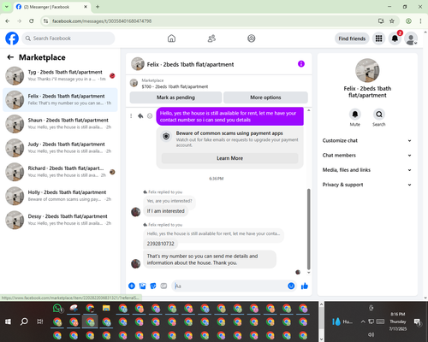Choose a GIF icon
The height and width of the screenshot is (342, 428).
163,286
